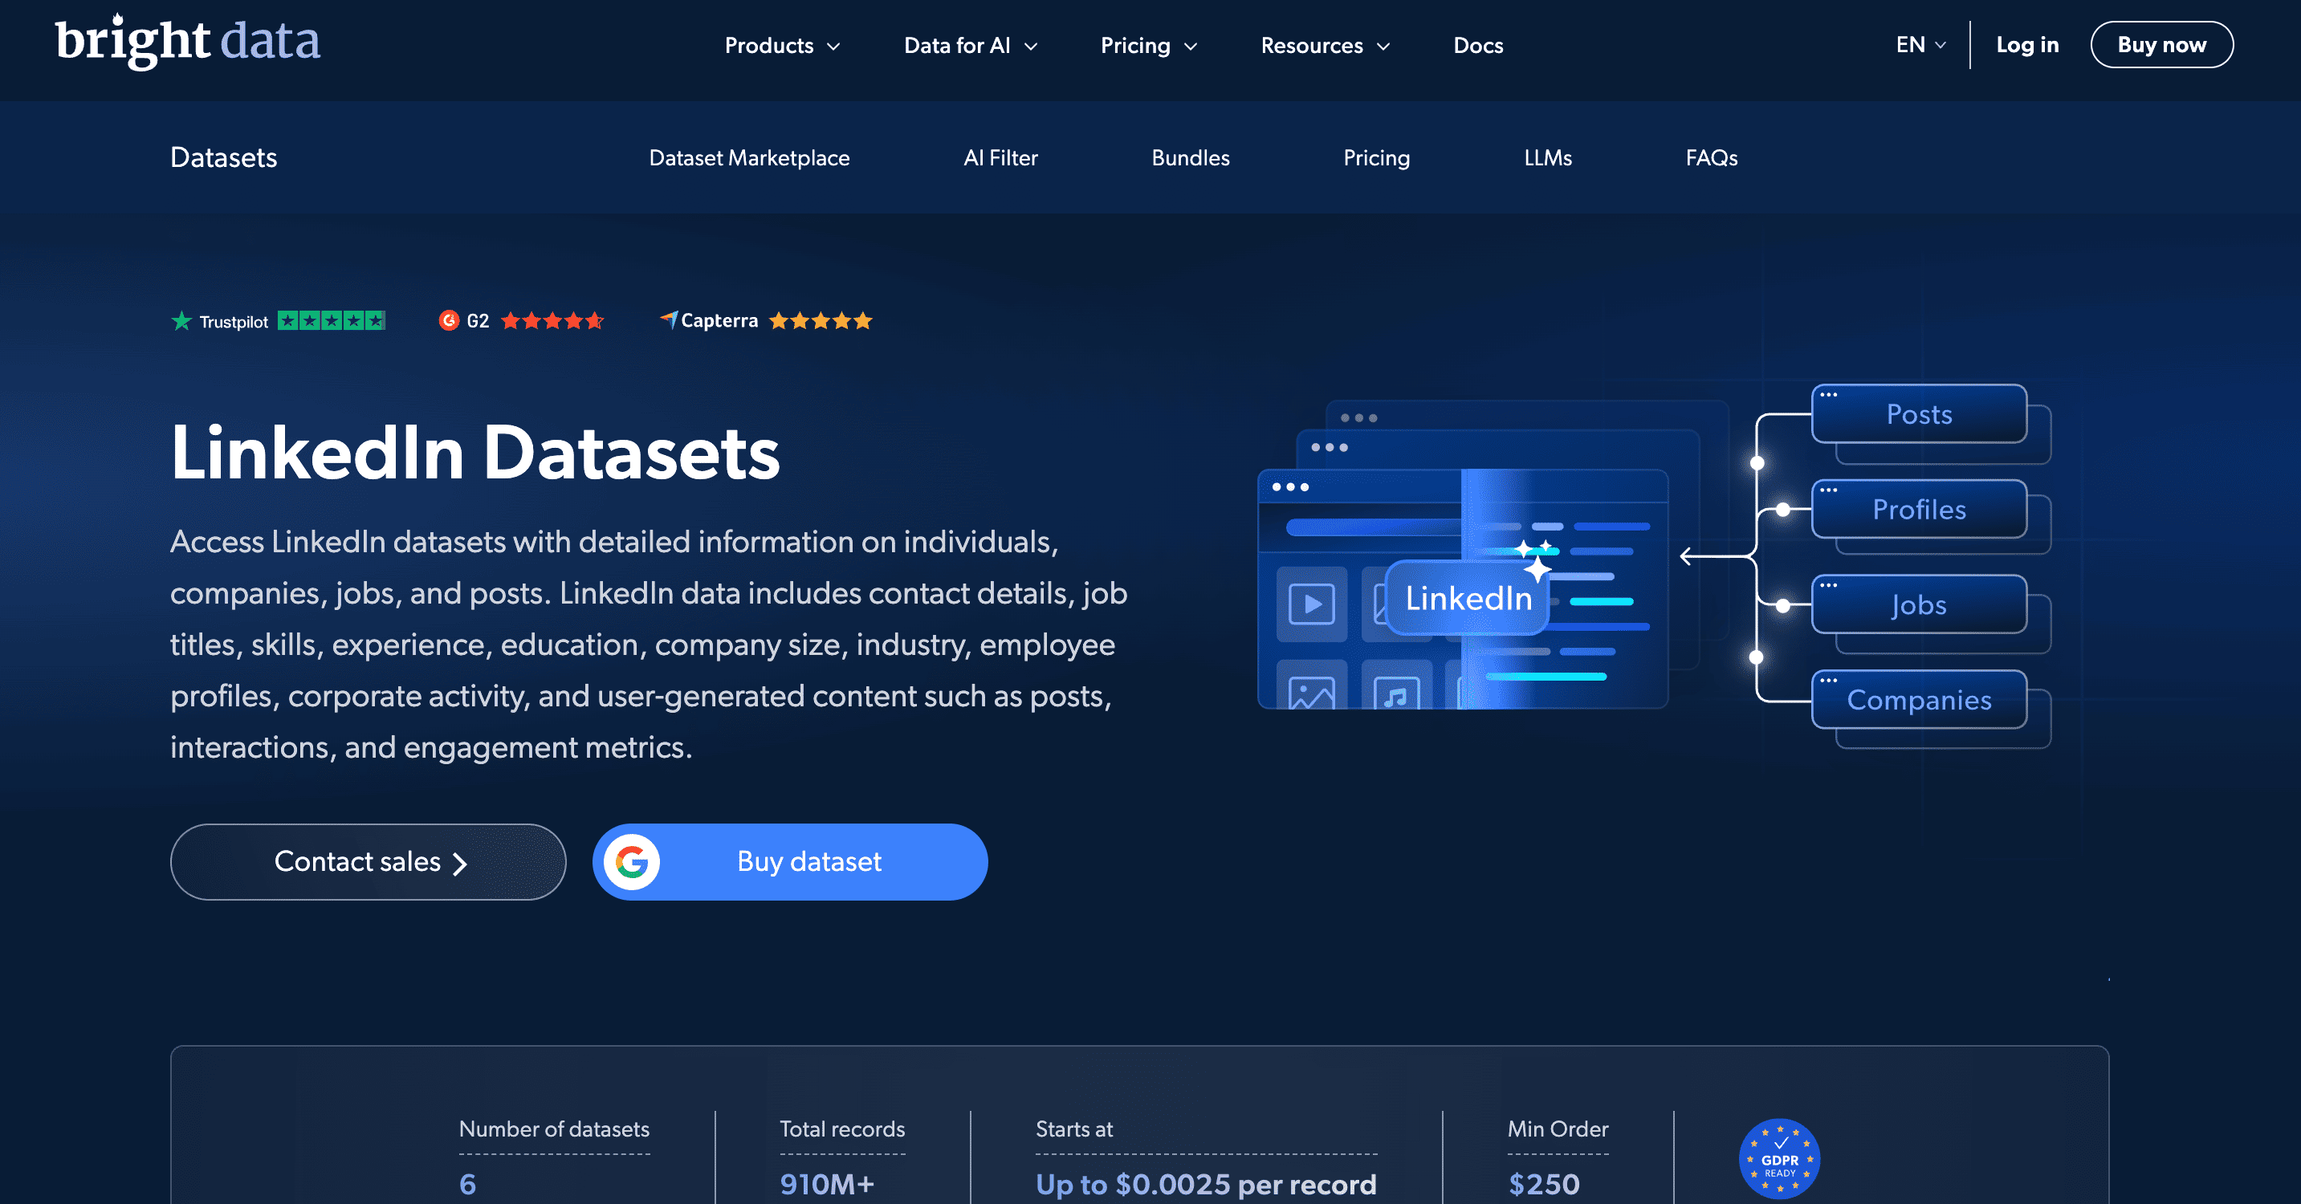
Task: Click the Log in link
Action: point(2028,44)
